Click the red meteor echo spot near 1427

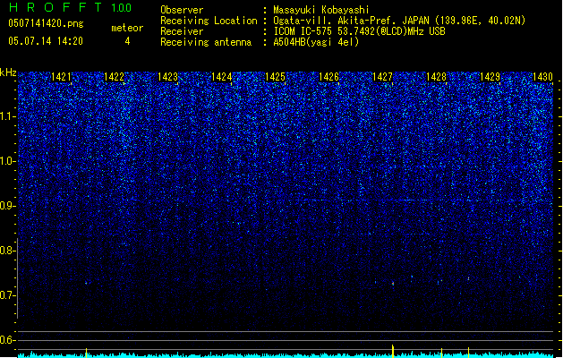click(393, 284)
